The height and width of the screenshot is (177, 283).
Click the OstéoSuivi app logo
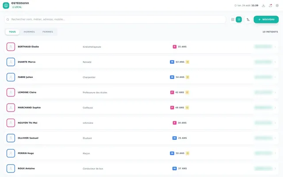pyautogui.click(x=6, y=5)
